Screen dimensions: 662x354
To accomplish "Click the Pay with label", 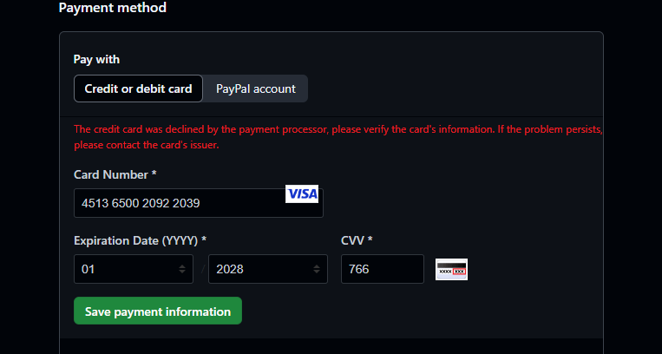I will (96, 60).
